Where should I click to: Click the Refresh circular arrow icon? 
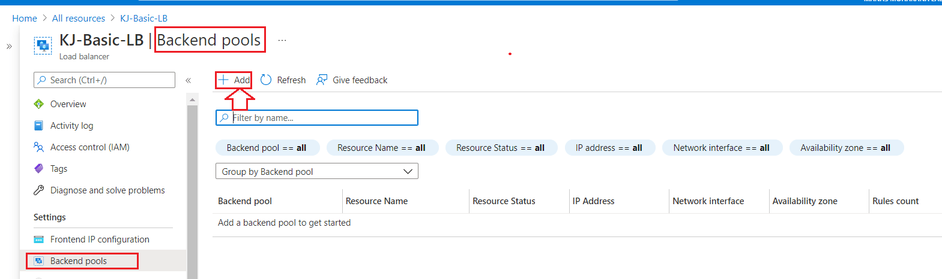[x=266, y=80]
